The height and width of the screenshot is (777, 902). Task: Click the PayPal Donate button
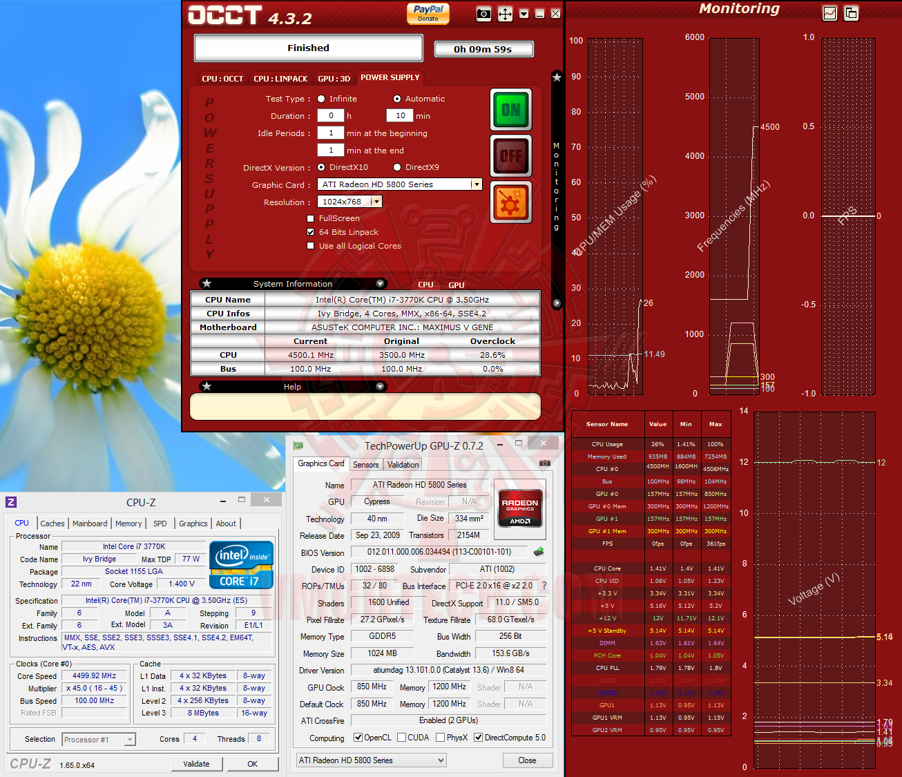tap(428, 13)
